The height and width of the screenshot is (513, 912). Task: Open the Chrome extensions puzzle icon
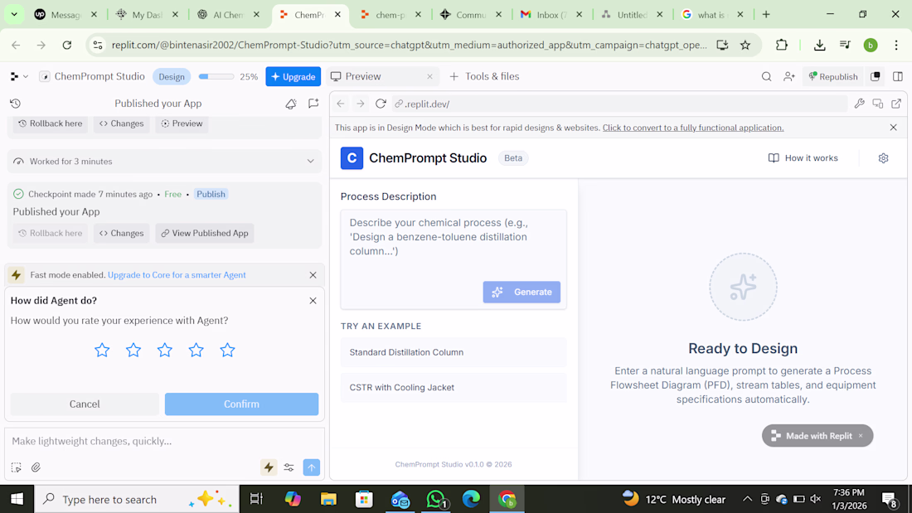pos(782,45)
